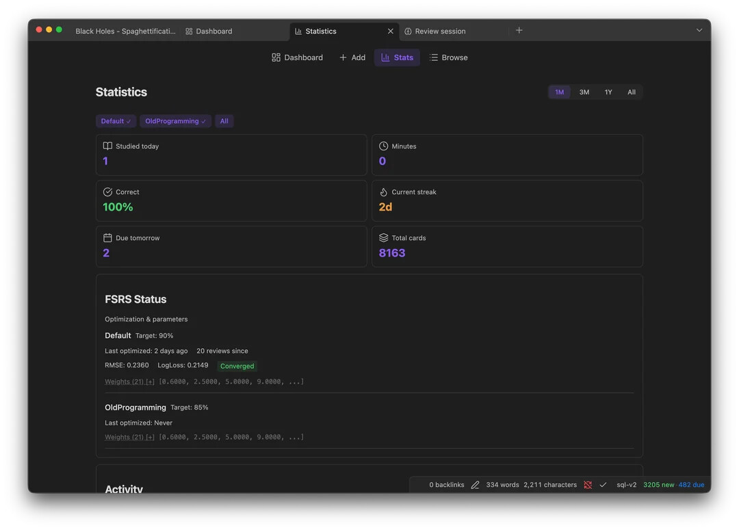Switch to the Review session tab
Image resolution: width=739 pixels, height=530 pixels.
point(439,31)
